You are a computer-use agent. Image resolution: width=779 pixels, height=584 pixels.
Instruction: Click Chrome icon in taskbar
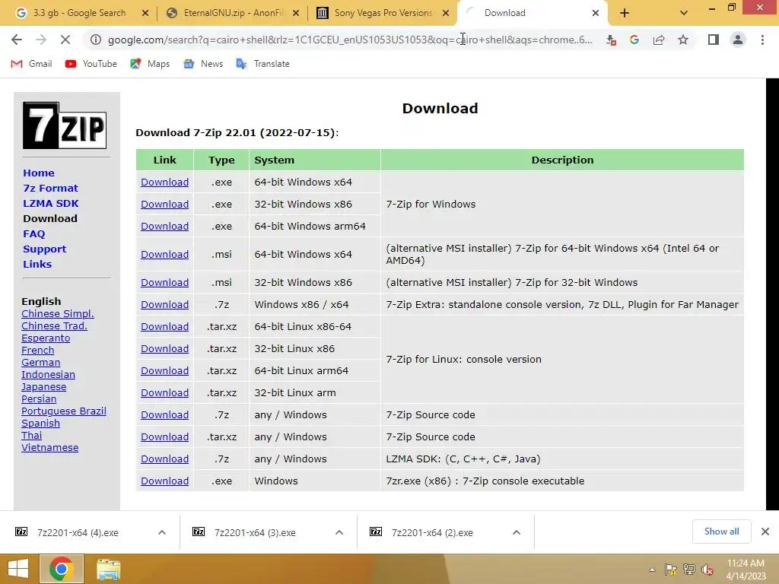click(62, 569)
